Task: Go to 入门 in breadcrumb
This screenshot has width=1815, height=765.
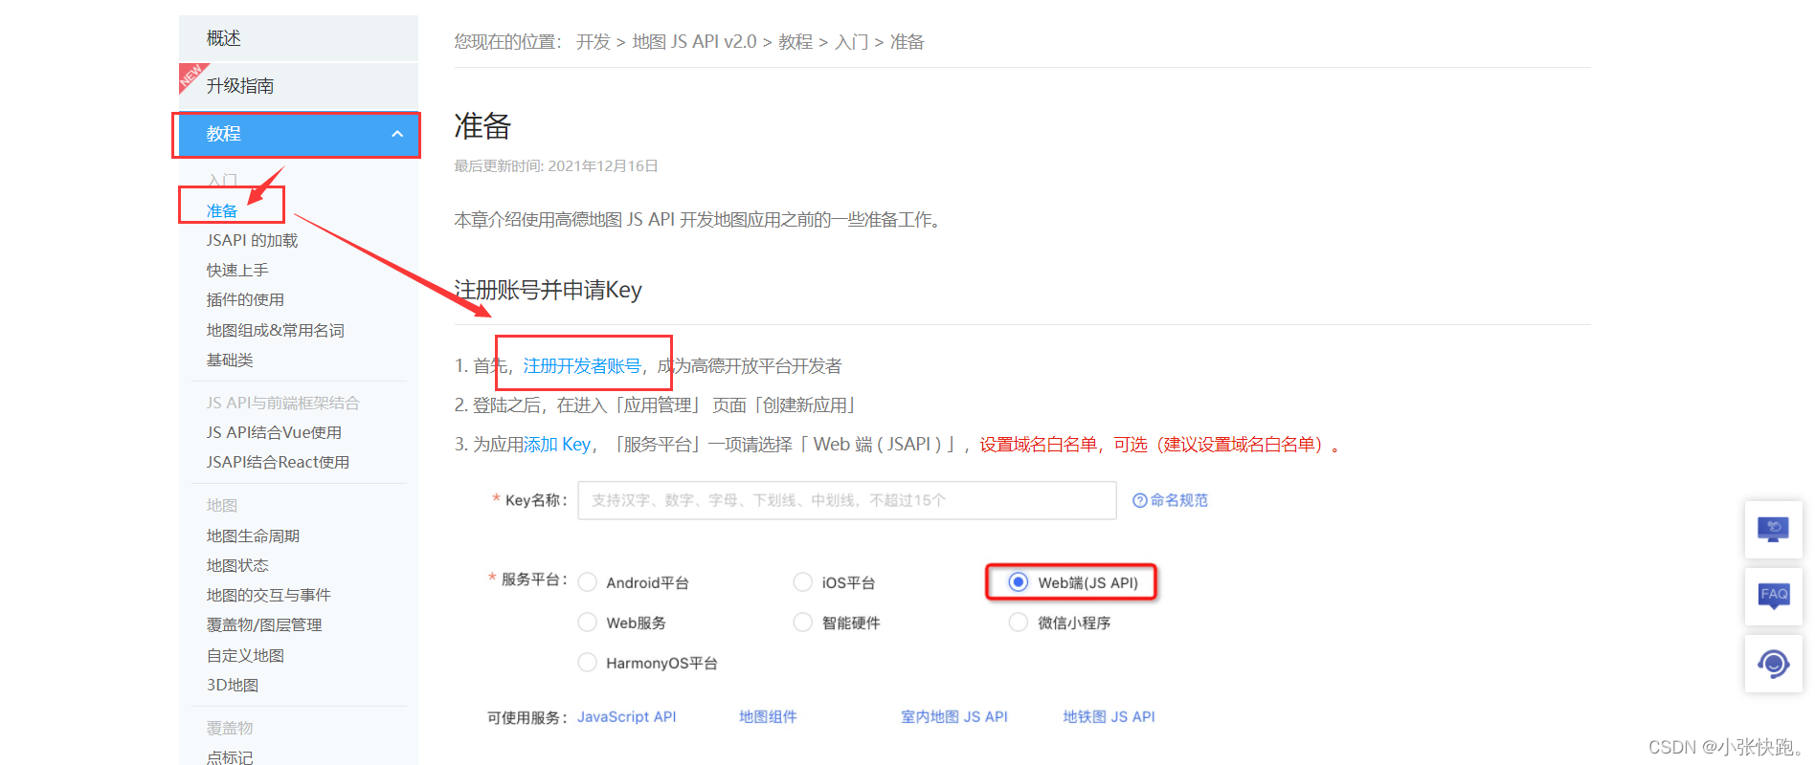Action: click(852, 42)
